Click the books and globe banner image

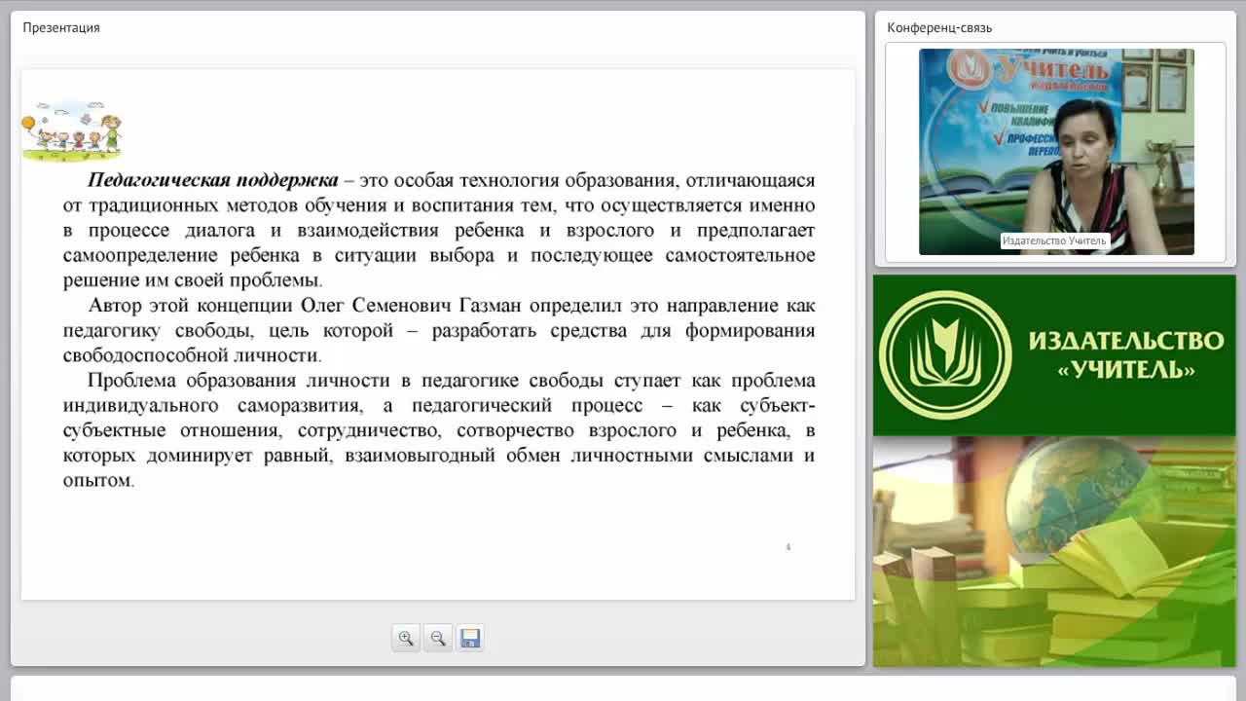click(1054, 551)
